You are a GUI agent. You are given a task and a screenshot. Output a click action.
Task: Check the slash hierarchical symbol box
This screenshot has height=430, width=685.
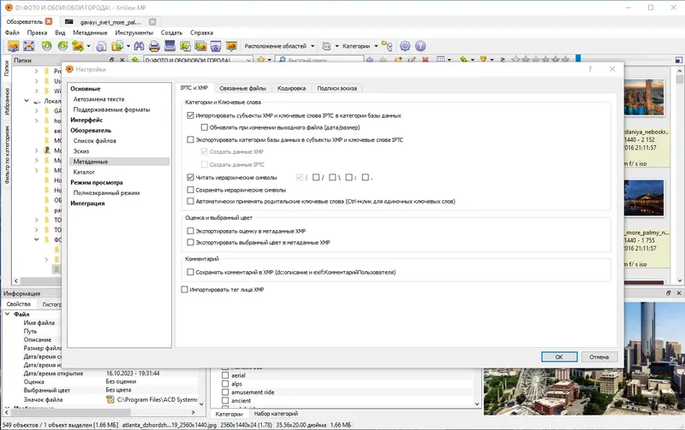(x=316, y=177)
